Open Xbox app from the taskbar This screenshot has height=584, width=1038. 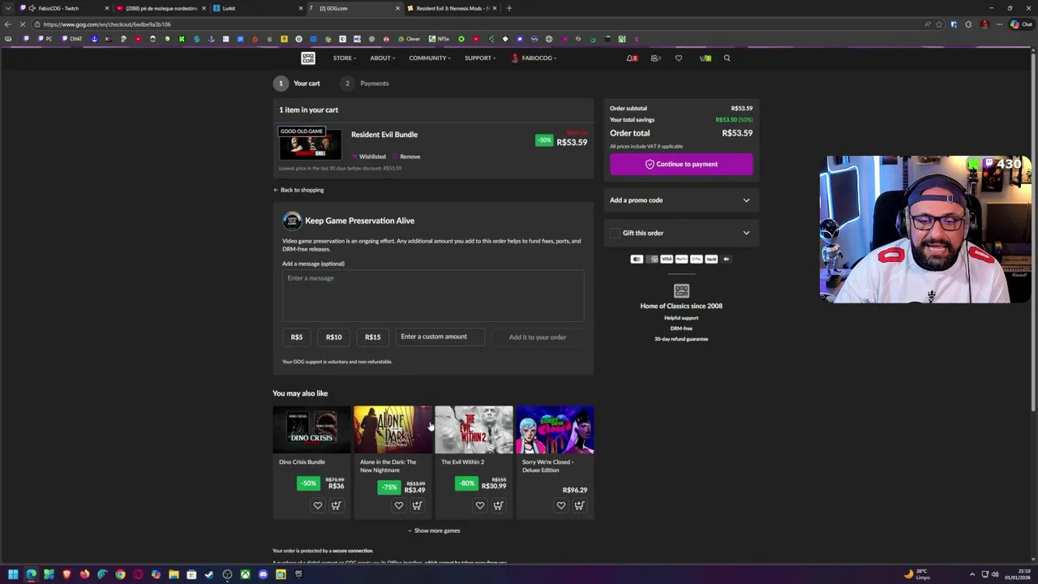tap(245, 574)
